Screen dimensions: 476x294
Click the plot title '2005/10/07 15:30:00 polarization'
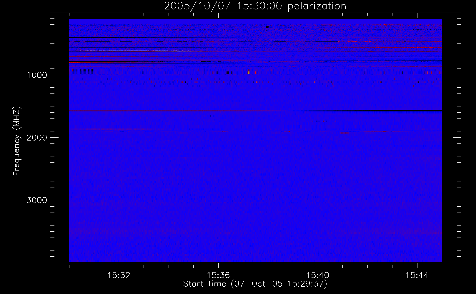pos(255,6)
